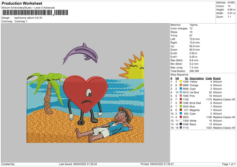237x167 pixels.
Task: Click the 'EndX:' label
Action: pyautogui.click(x=174, y=53)
